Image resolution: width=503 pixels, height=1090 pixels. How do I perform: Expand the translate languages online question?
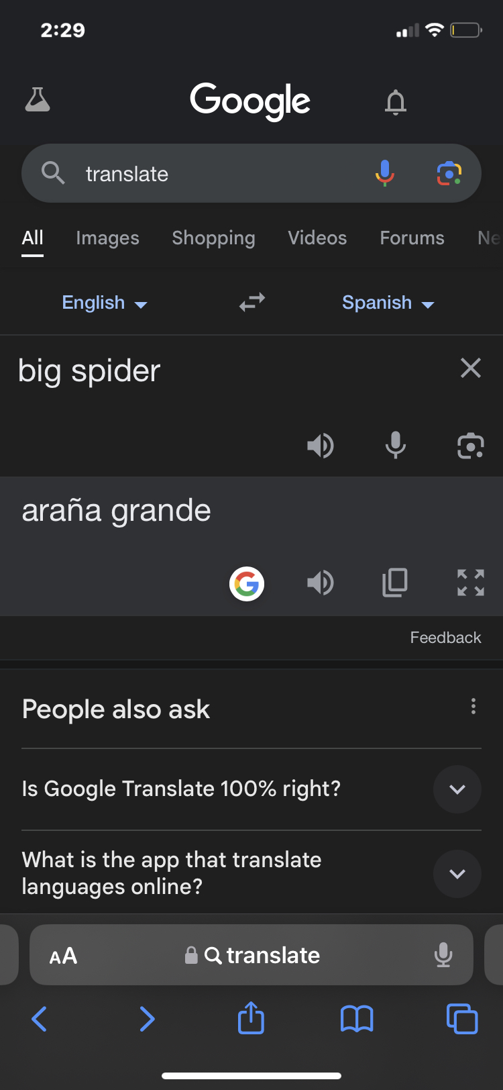point(457,874)
